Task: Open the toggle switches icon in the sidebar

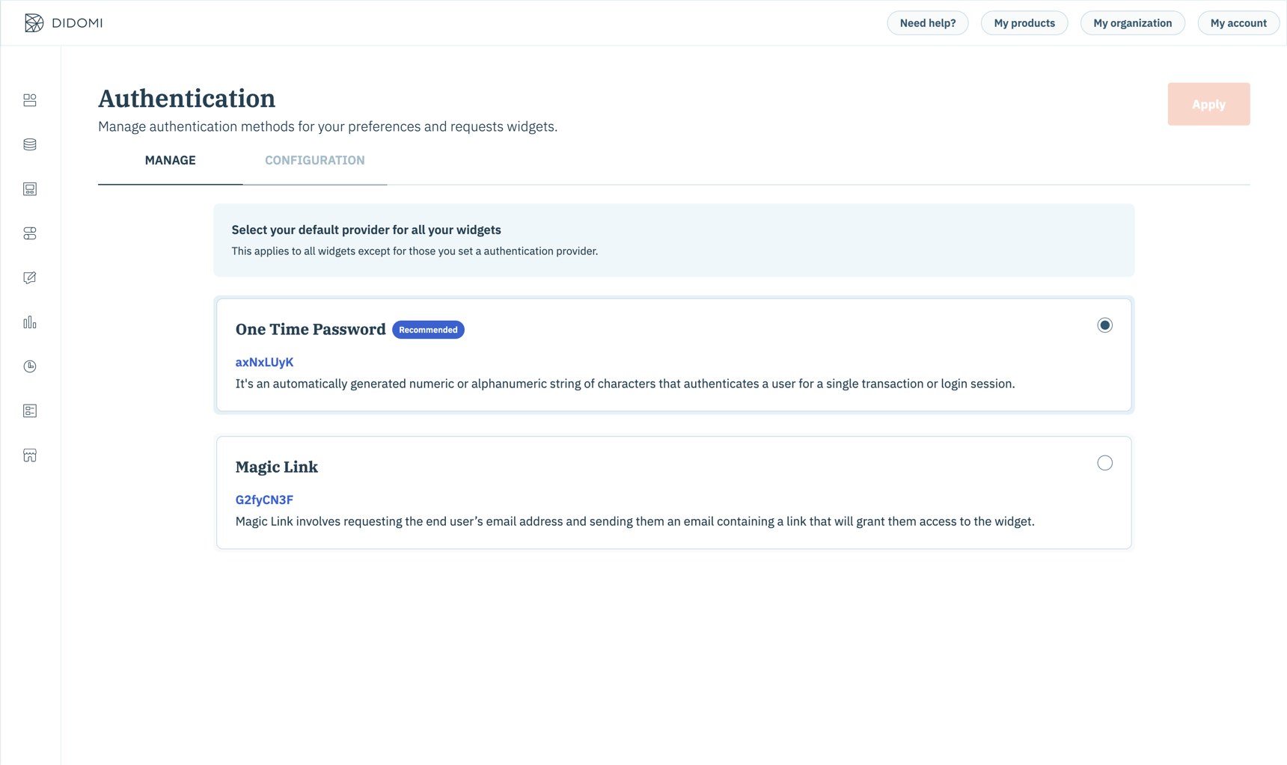Action: [30, 233]
